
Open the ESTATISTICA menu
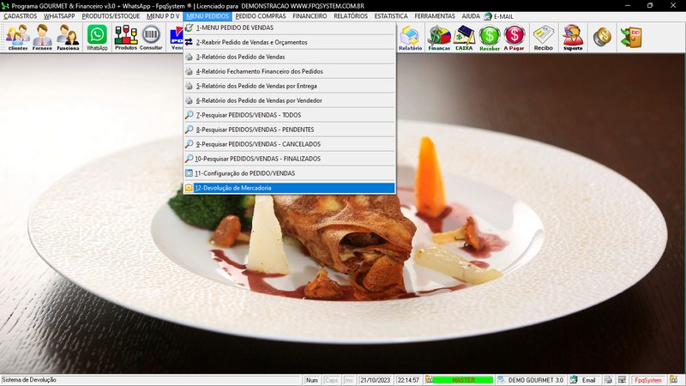coord(391,16)
